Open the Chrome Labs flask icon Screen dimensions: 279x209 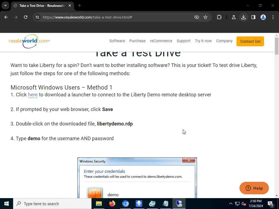(x=233, y=17)
